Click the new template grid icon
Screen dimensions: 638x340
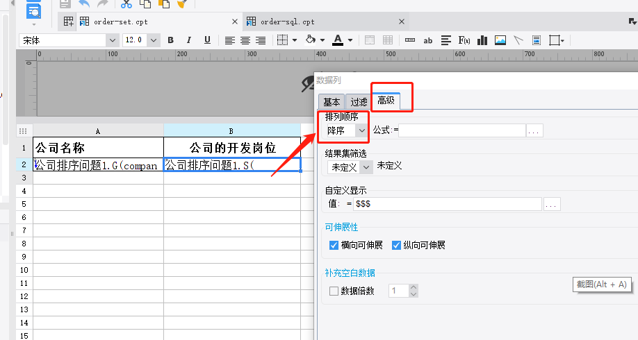pos(68,22)
